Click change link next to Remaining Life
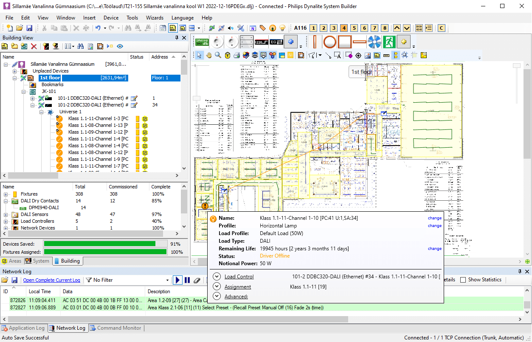The image size is (532, 342). [x=435, y=249]
